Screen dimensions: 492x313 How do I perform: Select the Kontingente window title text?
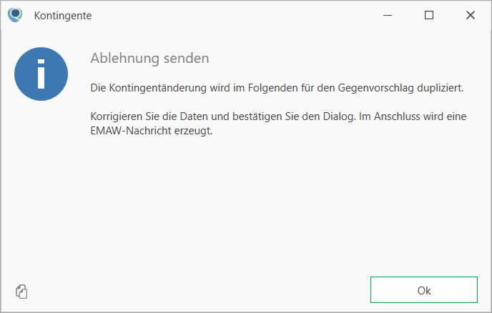point(63,16)
